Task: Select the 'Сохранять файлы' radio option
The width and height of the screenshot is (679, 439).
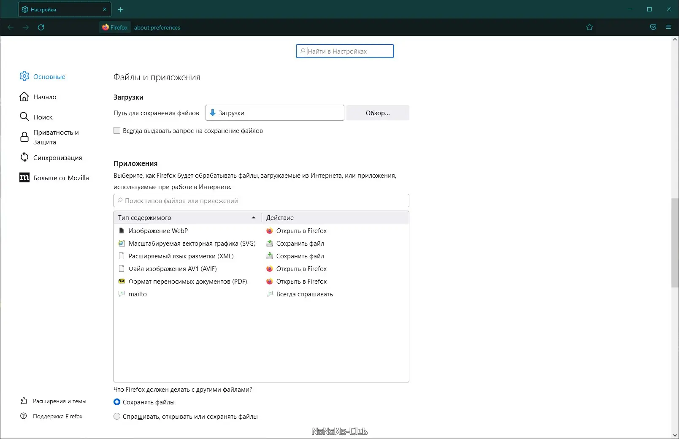Action: tap(117, 402)
